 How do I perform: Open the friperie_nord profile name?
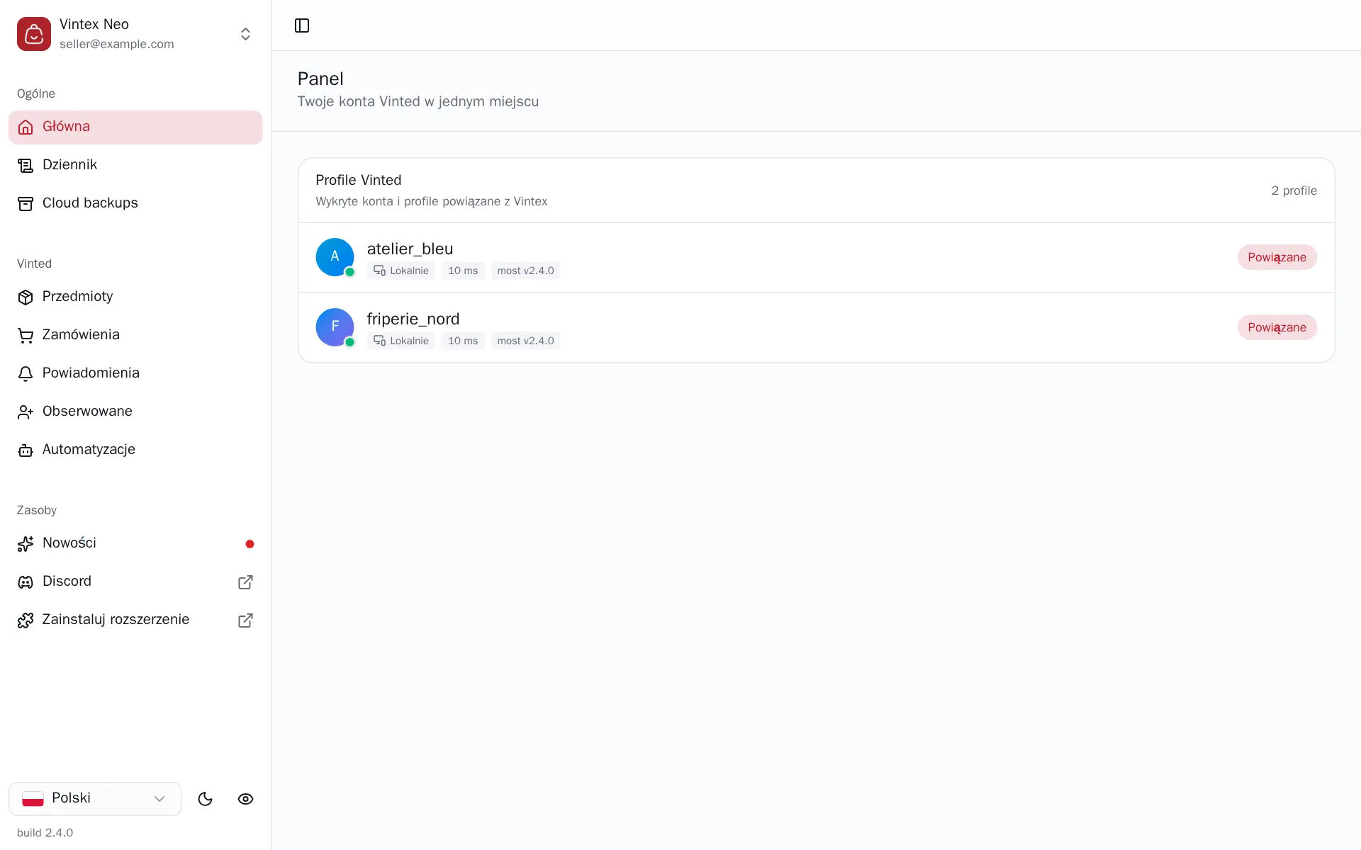click(x=413, y=319)
